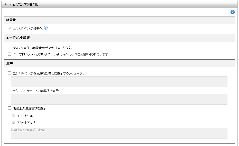Click the ディスク全体の暗号化 panel title text
Screen dimensions: 239x146
23,4
